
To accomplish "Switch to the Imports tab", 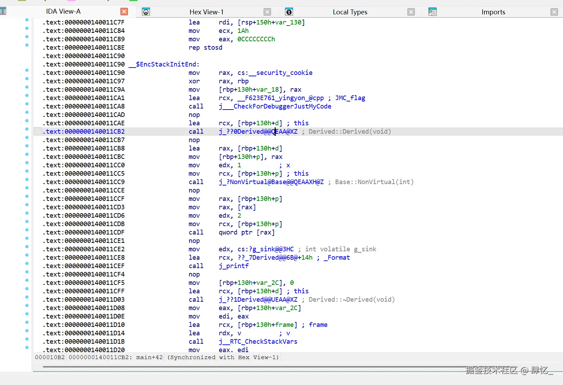I will coord(493,12).
